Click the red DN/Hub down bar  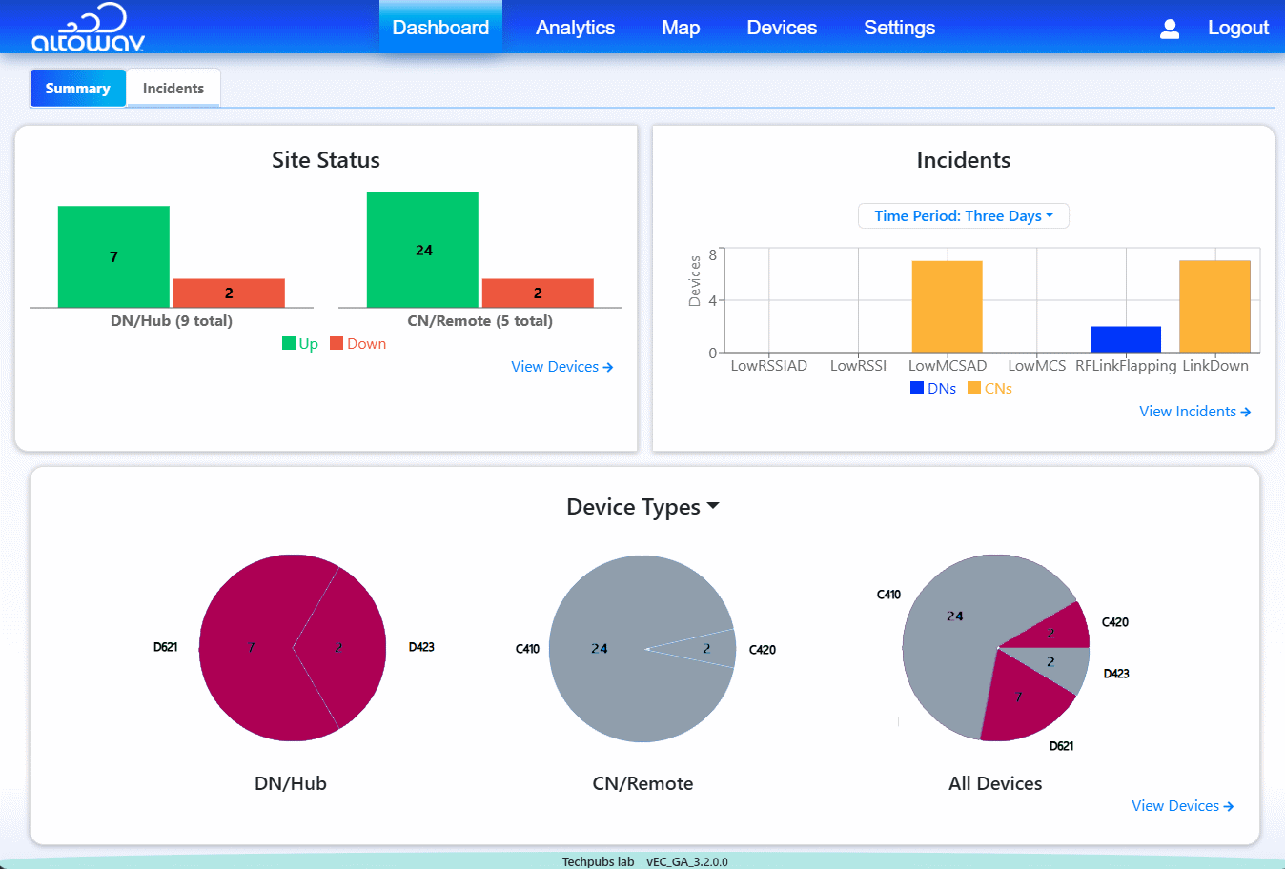(x=229, y=293)
